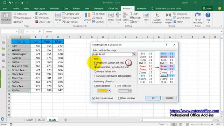Open the Select tool in Editing group

pyautogui.click(x=111, y=18)
